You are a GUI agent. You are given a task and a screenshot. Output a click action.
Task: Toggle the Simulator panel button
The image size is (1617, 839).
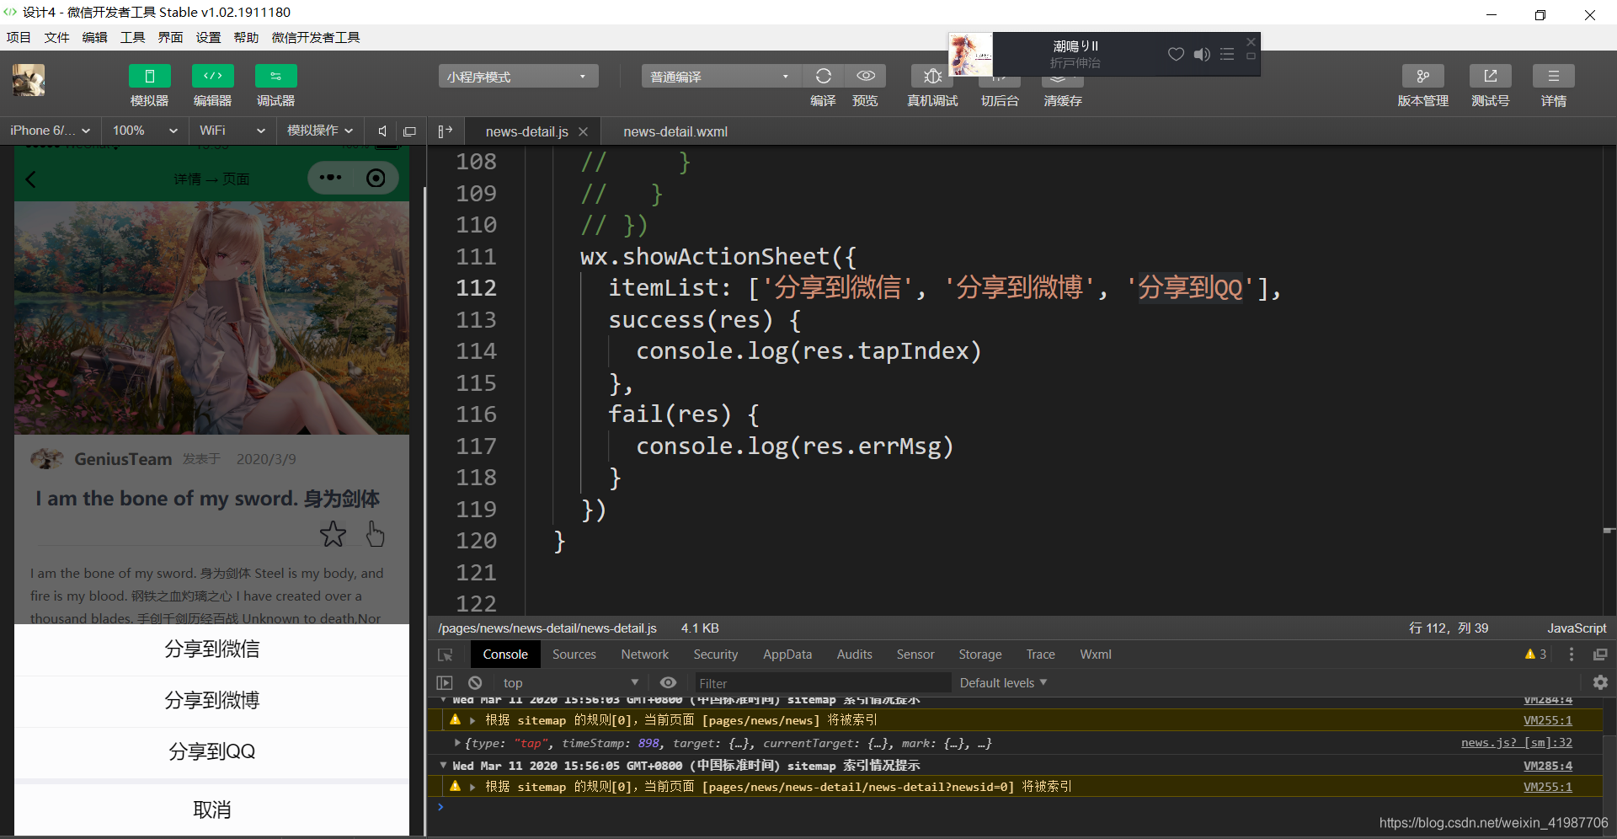point(149,76)
